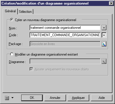Toggle 'Ajouter uniquement les nouveaux objets' checkbox

point(31,69)
